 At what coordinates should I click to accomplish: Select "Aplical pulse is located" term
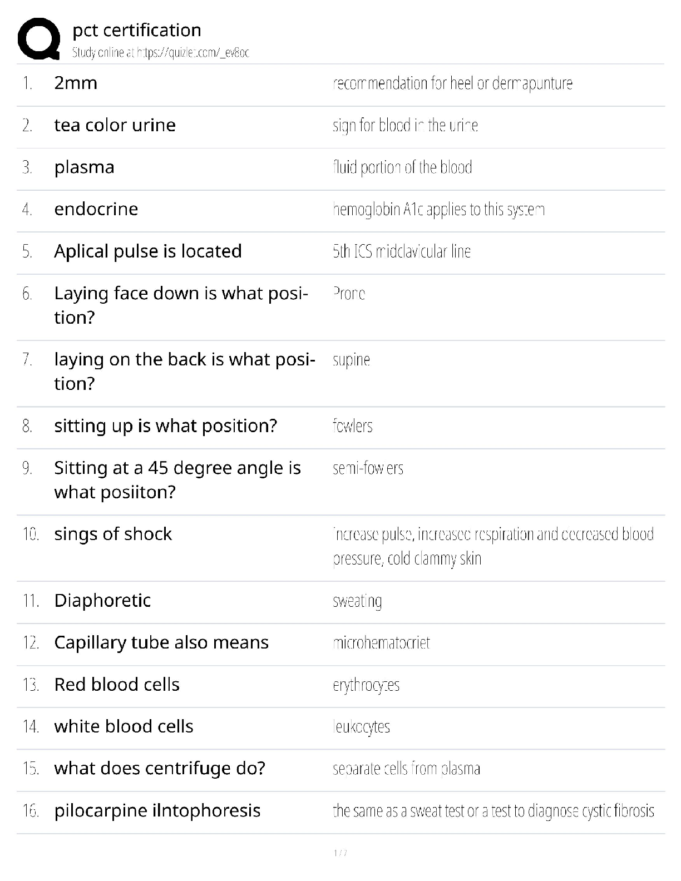147,251
